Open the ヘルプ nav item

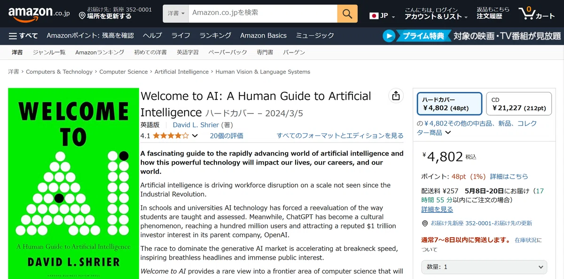152,36
